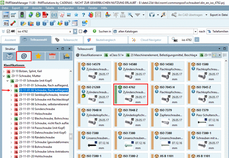This screenshot has height=158, width=229.
Task: Select '23-11-01-18 Bohrschraube' tree row
Action: point(35,147)
